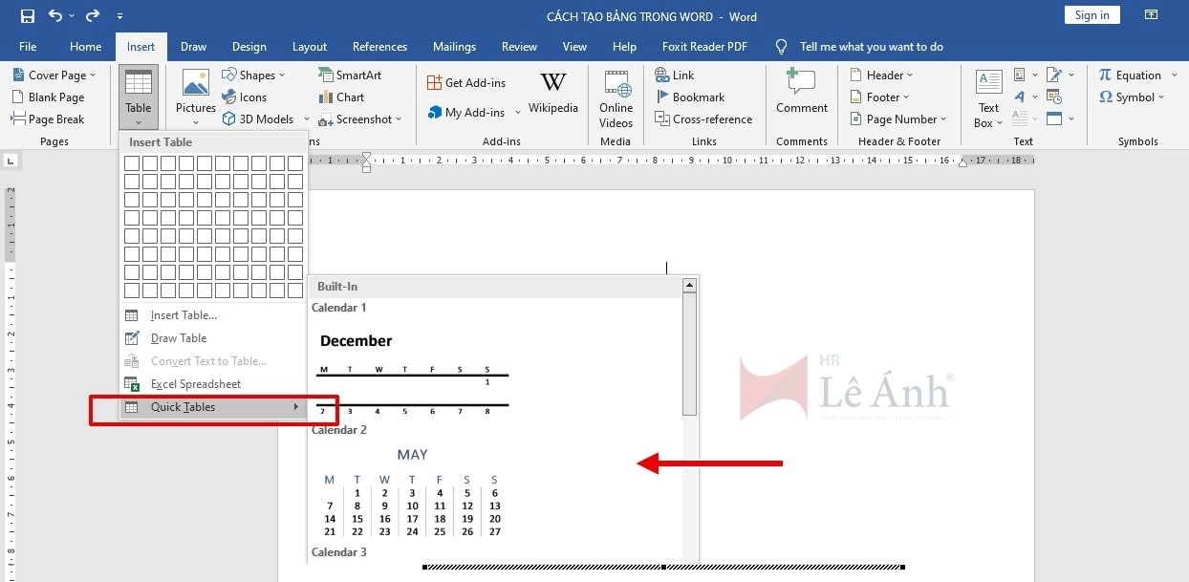Select the Calendar 2 table thumbnail
This screenshot has height=582, width=1189.
coord(411,492)
